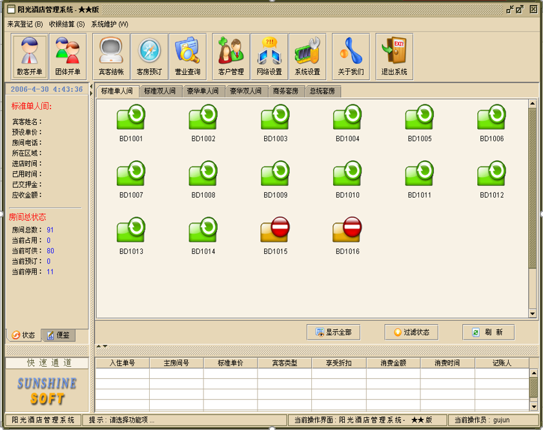The height and width of the screenshot is (430, 543).
Task: Select room BD1008 icon
Action: [x=203, y=174]
